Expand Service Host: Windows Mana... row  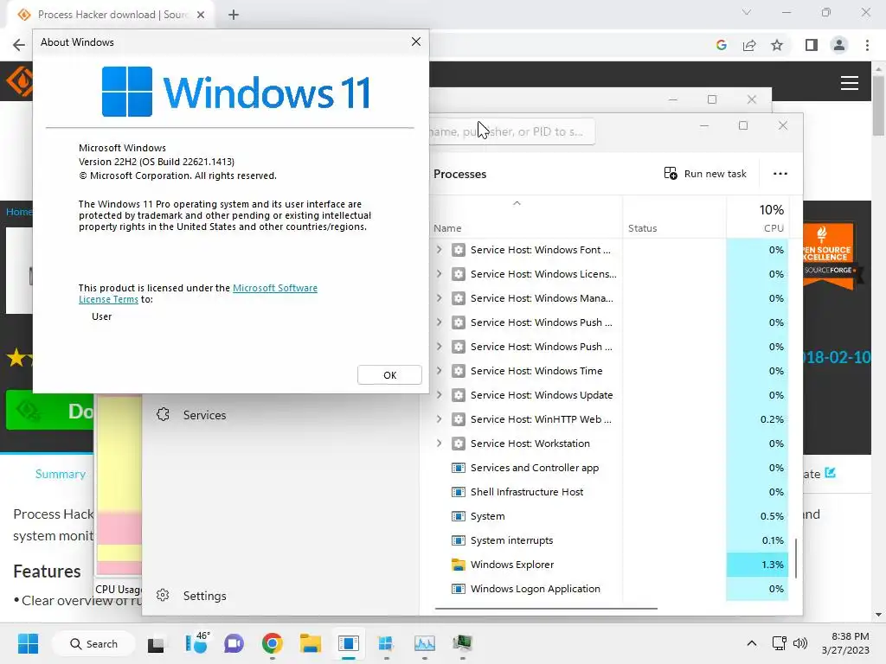click(439, 298)
